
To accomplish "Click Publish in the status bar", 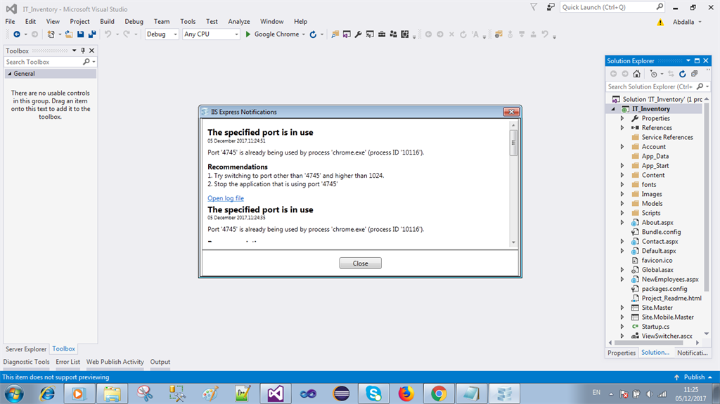I will click(x=694, y=377).
